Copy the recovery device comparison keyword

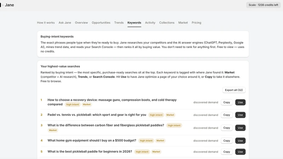click(226, 102)
